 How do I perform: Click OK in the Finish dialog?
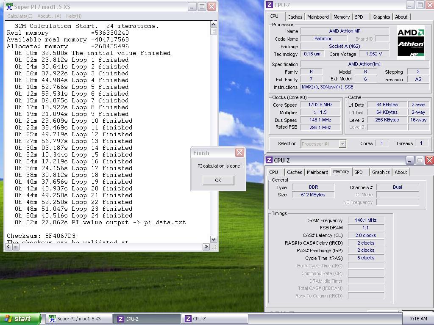pyautogui.click(x=218, y=180)
